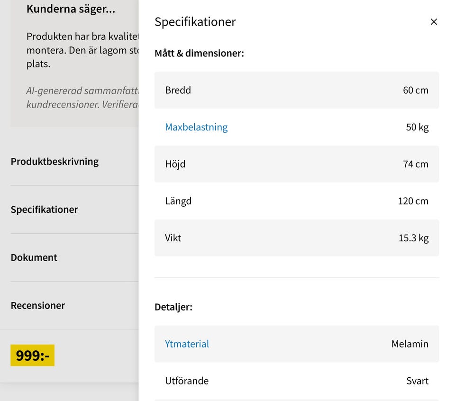Open the Ytmaterial explanation link
Viewport: 455px width, 401px height.
point(187,344)
